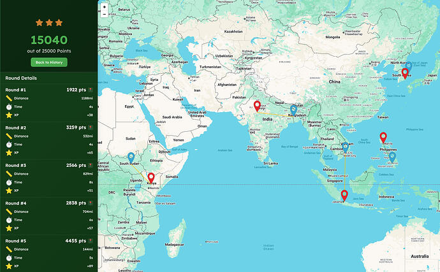Open the Round #2 heading

(16, 127)
